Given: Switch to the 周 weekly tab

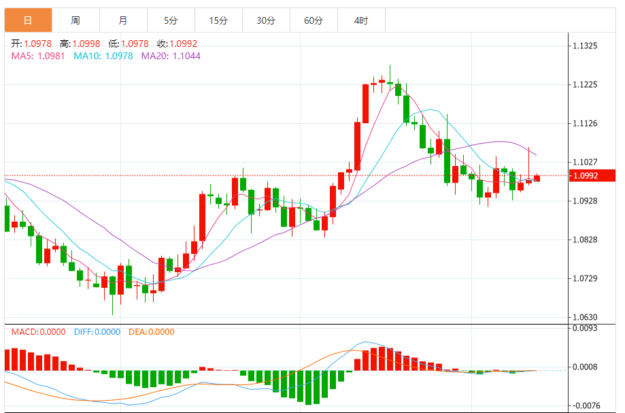Looking at the screenshot, I should [x=75, y=20].
